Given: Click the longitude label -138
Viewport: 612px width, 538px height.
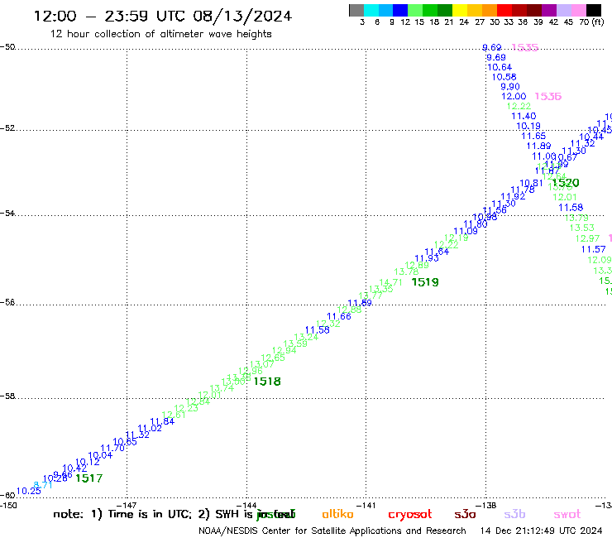Looking at the screenshot, I should pyautogui.click(x=486, y=506).
